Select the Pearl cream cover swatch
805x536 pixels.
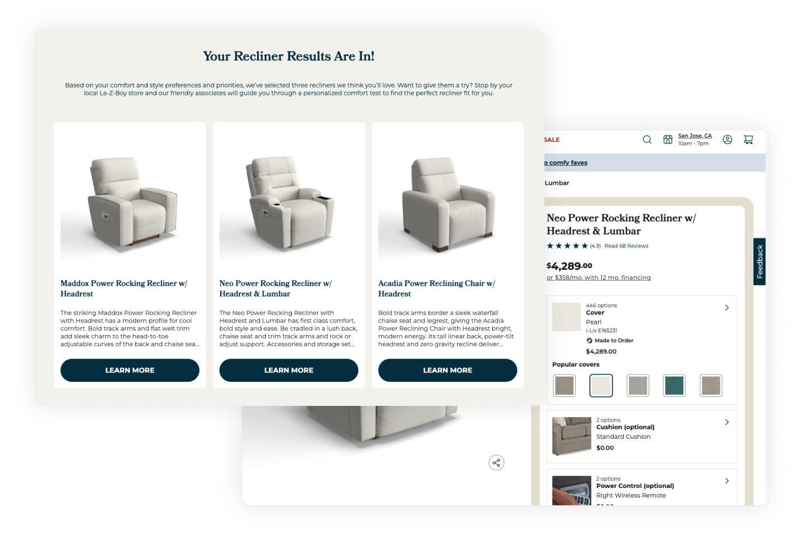coord(602,385)
